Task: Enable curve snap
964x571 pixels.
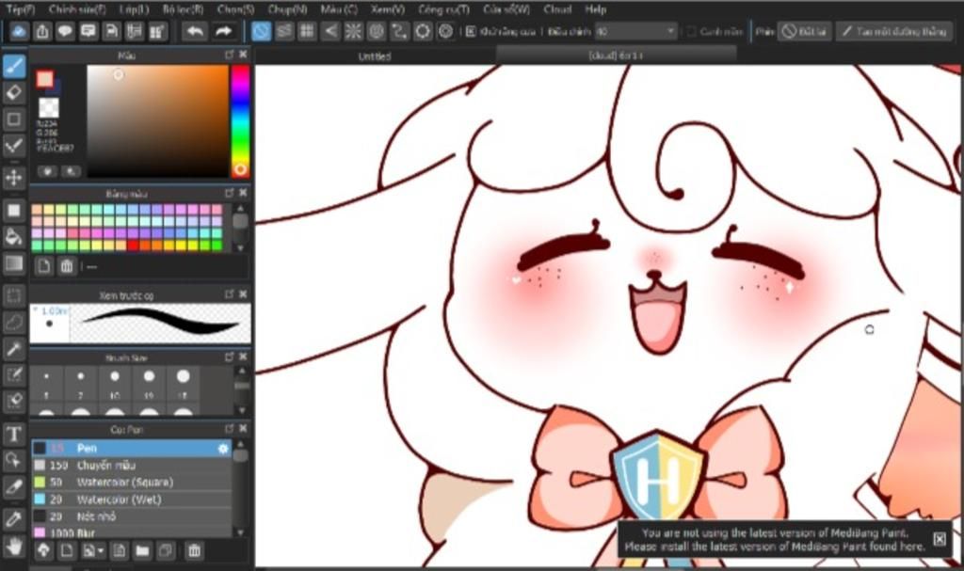Action: click(x=399, y=31)
